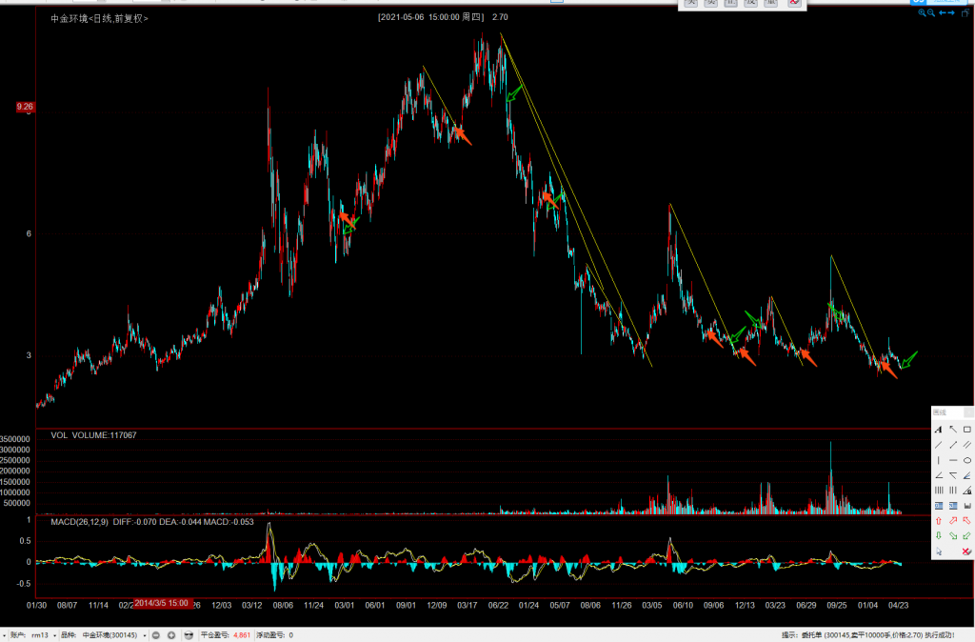Zoom in on the chart
Screen dimensions: 975x642
click(922, 13)
